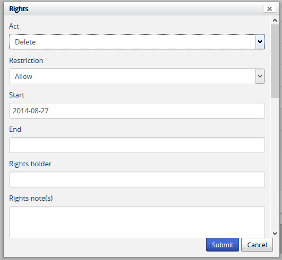Open the Act dropdown showing Delete

pos(137,42)
